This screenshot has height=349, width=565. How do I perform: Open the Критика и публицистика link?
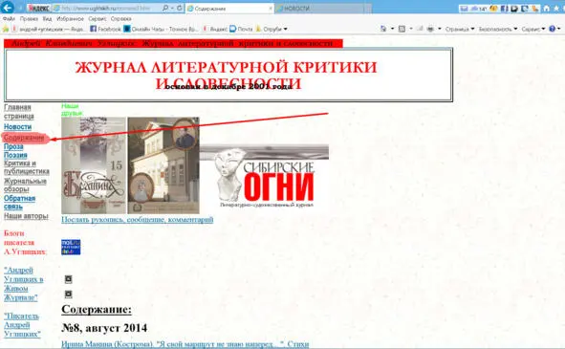pos(27,167)
